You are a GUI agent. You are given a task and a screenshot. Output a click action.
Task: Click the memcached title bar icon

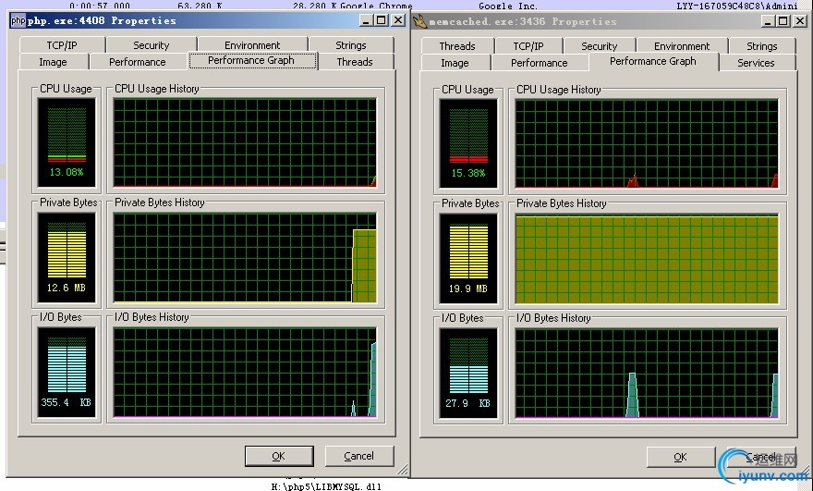tap(419, 21)
